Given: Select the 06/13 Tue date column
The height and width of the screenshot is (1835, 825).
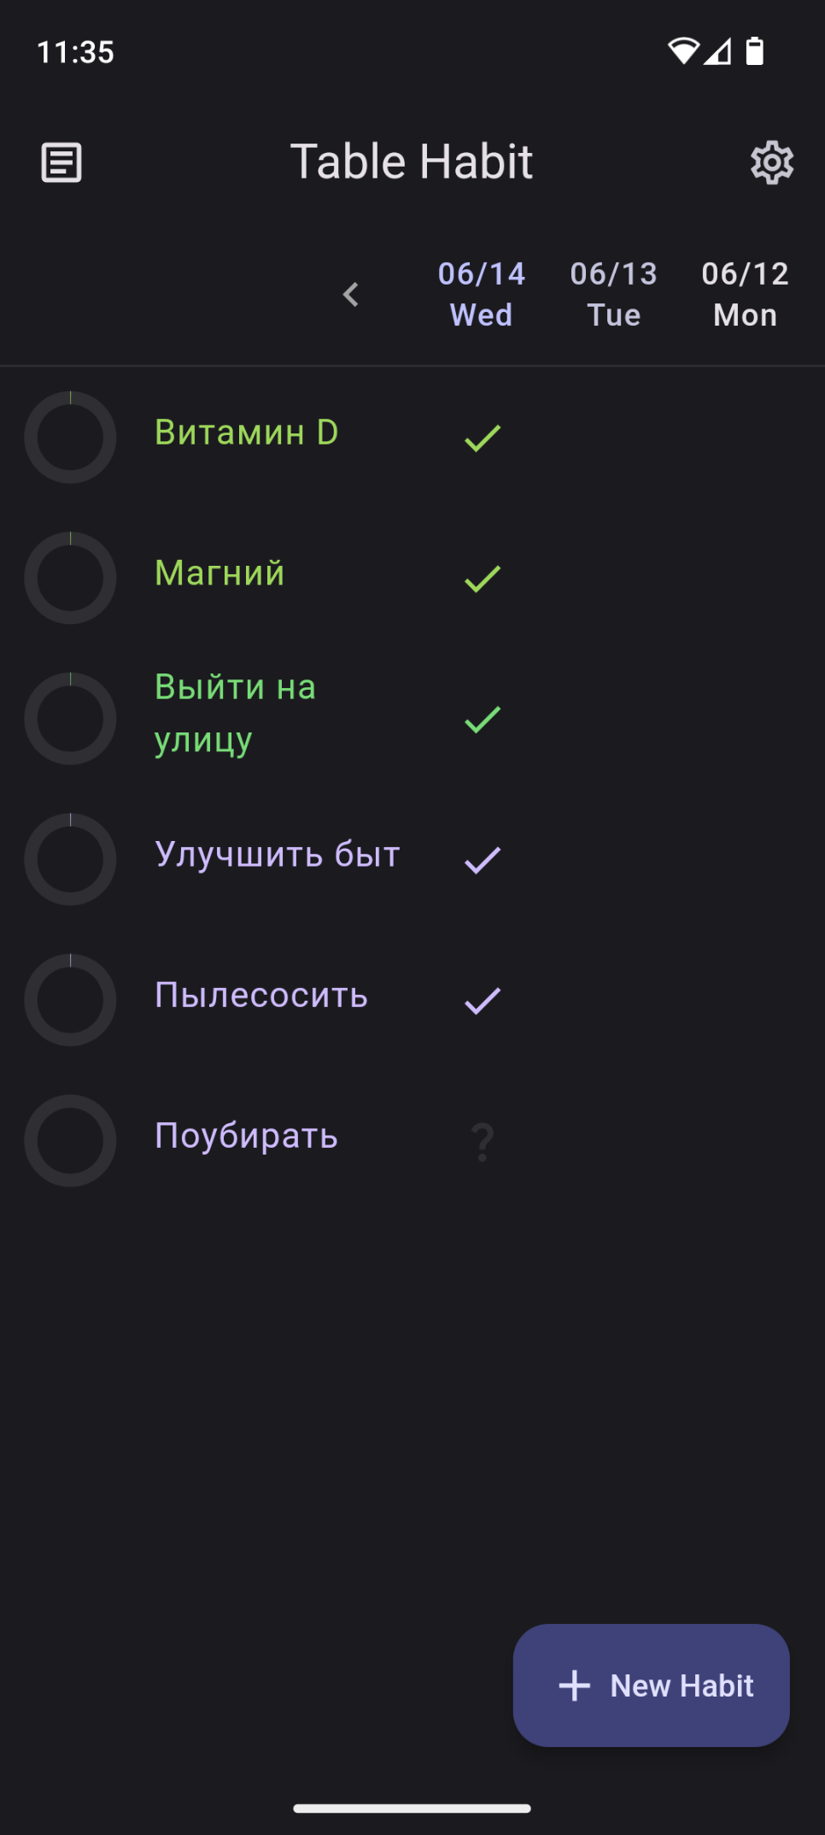Looking at the screenshot, I should point(613,295).
